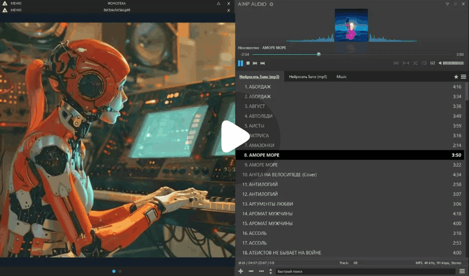Stop the current track
The width and height of the screenshot is (469, 276).
tap(248, 63)
